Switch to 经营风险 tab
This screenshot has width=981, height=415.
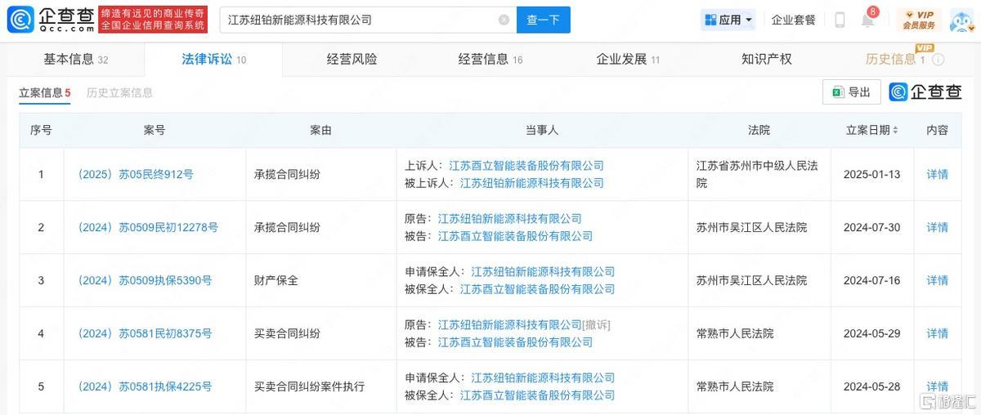[x=352, y=60]
